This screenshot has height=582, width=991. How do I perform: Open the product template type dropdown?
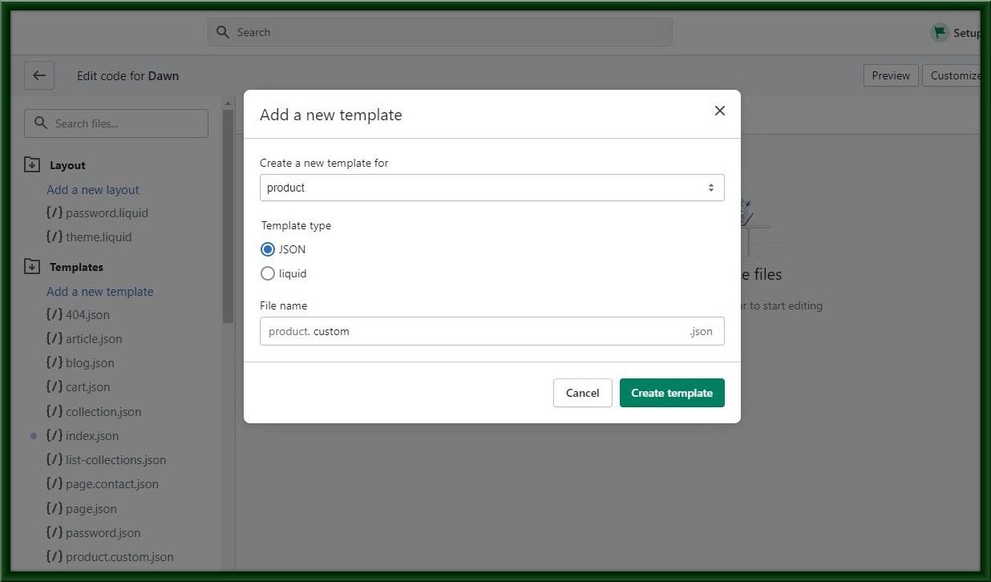pyautogui.click(x=492, y=188)
